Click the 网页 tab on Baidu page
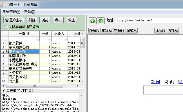This screenshot has height=112, width=183. coord(169,82)
